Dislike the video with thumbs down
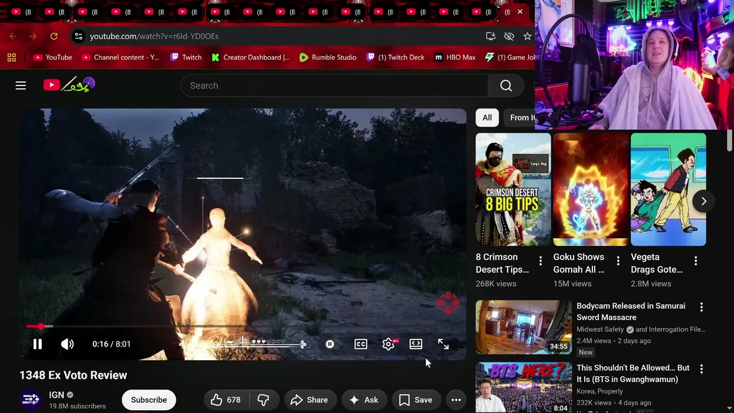734x413 pixels. (263, 400)
